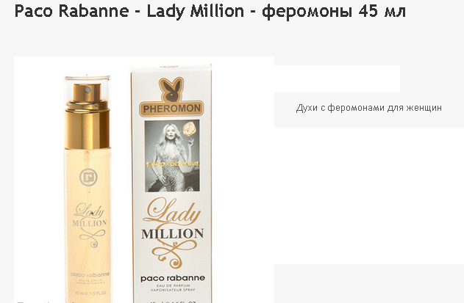Click the феромоны 45 мл part of the title
Screen dimensions: 464x303
tap(334, 11)
